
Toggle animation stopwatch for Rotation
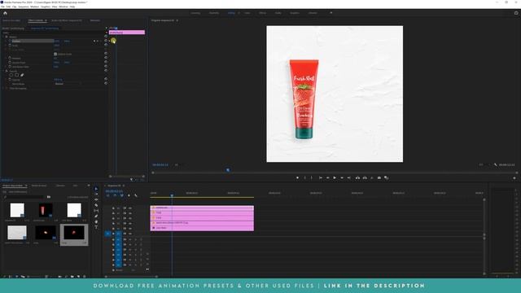(x=10, y=58)
